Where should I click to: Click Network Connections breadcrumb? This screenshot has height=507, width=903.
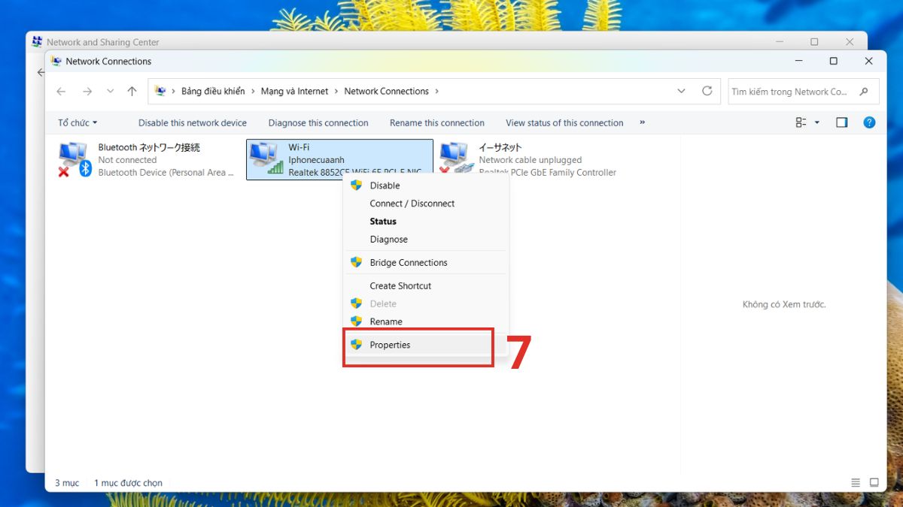(386, 91)
